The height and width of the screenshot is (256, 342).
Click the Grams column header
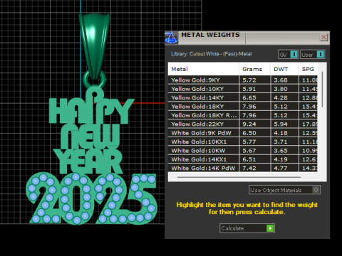[254, 69]
